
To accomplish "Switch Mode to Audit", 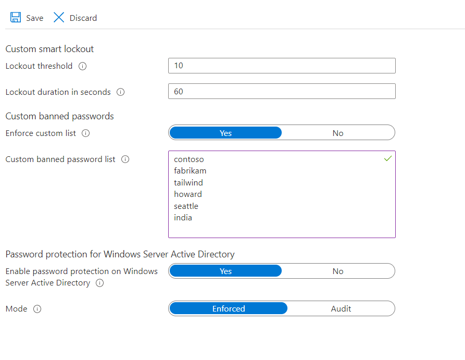I will 341,308.
